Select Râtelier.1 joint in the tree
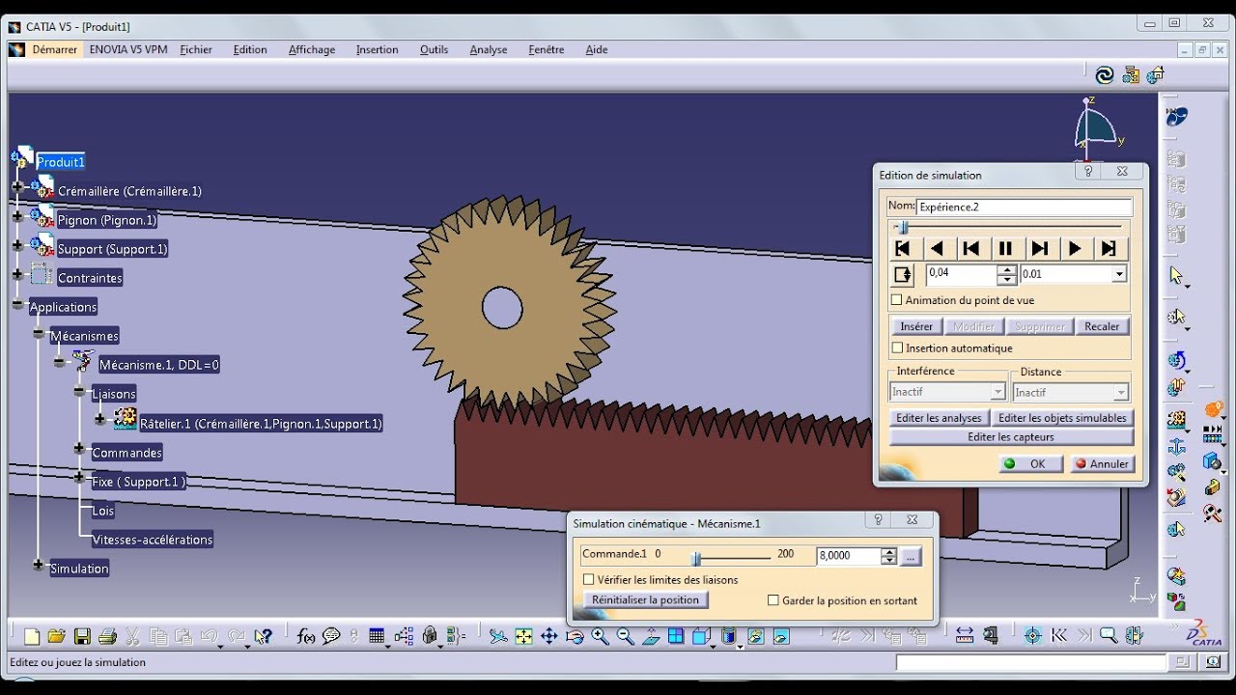The image size is (1236, 695). coord(261,424)
